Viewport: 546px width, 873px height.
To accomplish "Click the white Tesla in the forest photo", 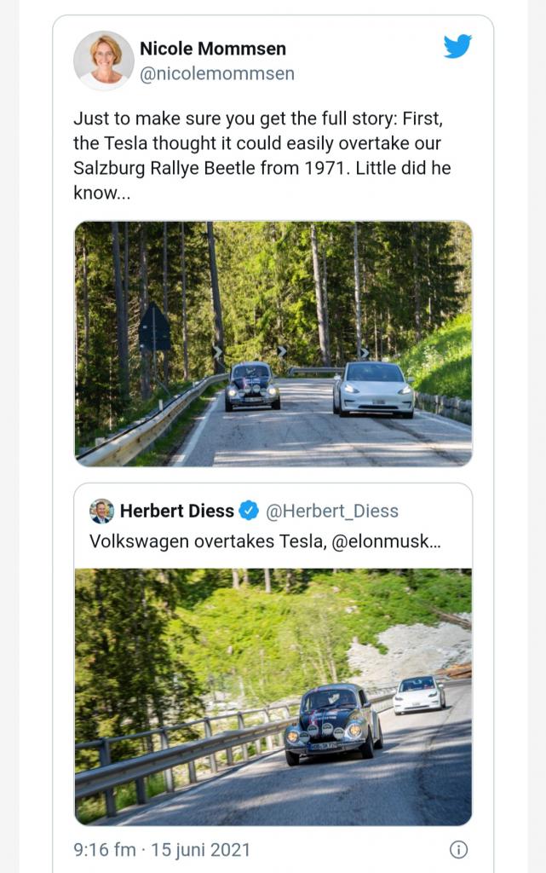I will click(x=373, y=390).
